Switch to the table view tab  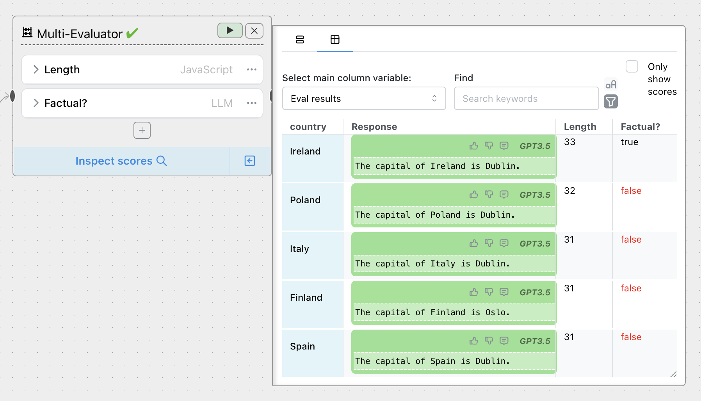point(335,39)
